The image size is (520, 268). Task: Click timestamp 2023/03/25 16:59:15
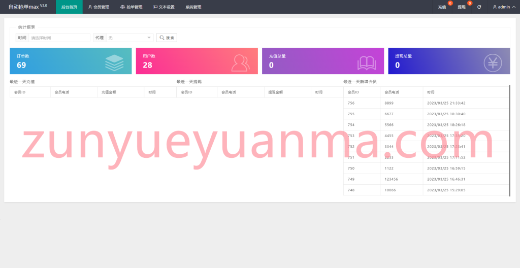(446, 168)
